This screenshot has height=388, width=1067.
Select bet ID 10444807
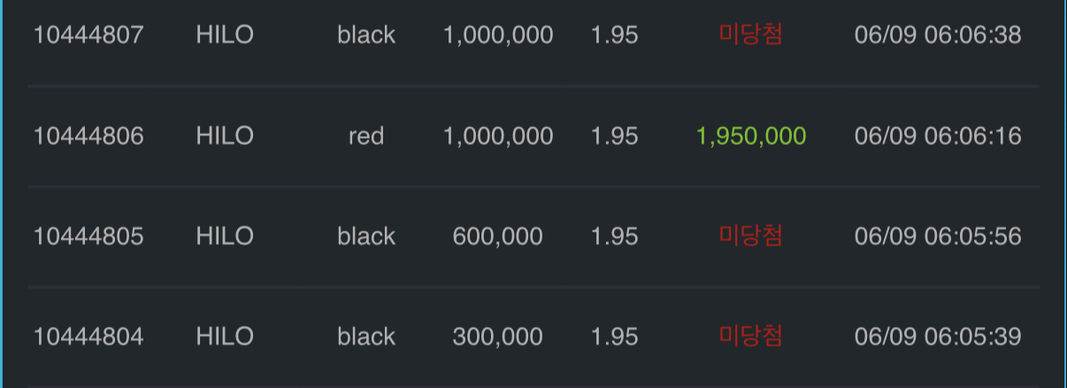click(x=88, y=35)
